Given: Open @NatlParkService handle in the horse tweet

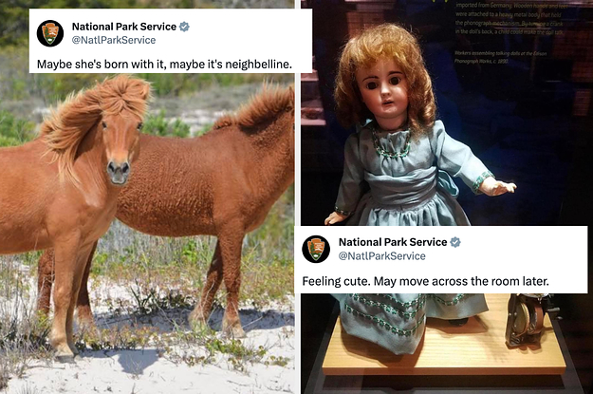Looking at the screenshot, I should (x=114, y=40).
